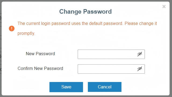The height and width of the screenshot is (97, 172).
Task: Click the blue Cancel button label
Action: pos(105,87)
